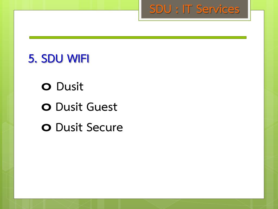
Task: Select the Dusit network text
Action: 70,86
